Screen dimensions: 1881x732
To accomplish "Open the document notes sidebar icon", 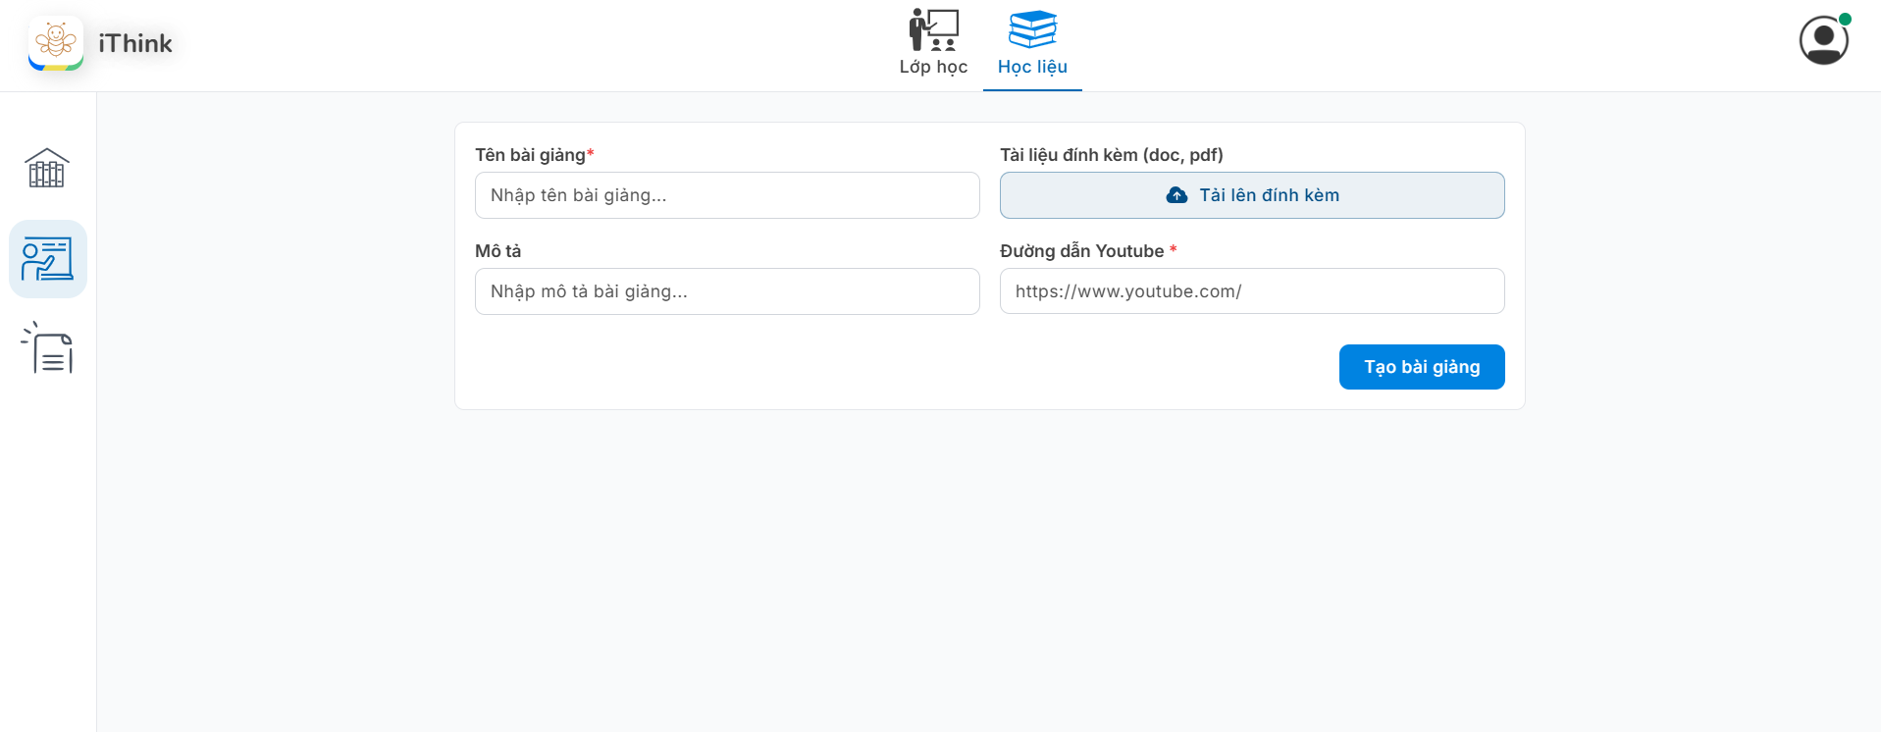I will pos(47,348).
